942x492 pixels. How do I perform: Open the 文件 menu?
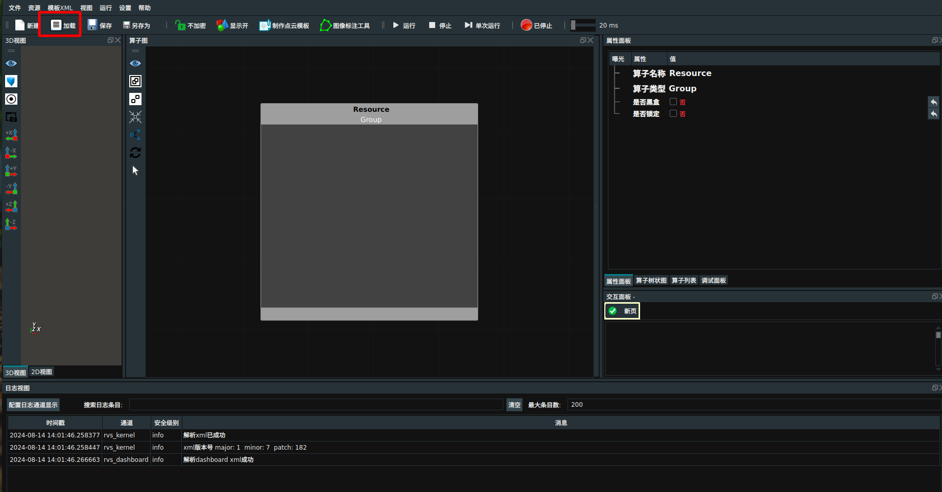pyautogui.click(x=15, y=8)
